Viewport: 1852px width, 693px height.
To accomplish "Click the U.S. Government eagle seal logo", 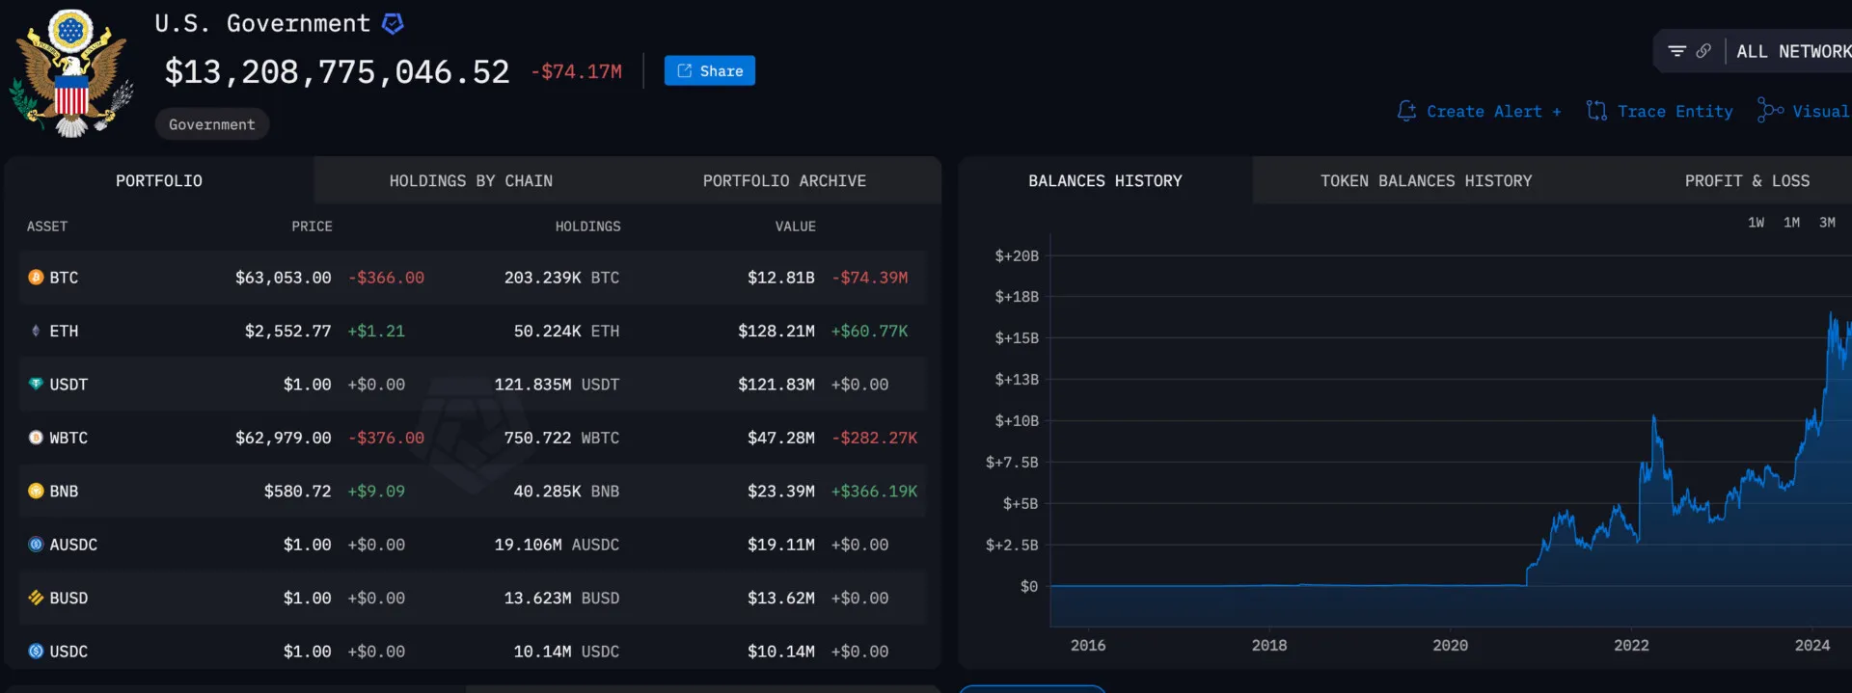I will pyautogui.click(x=70, y=73).
